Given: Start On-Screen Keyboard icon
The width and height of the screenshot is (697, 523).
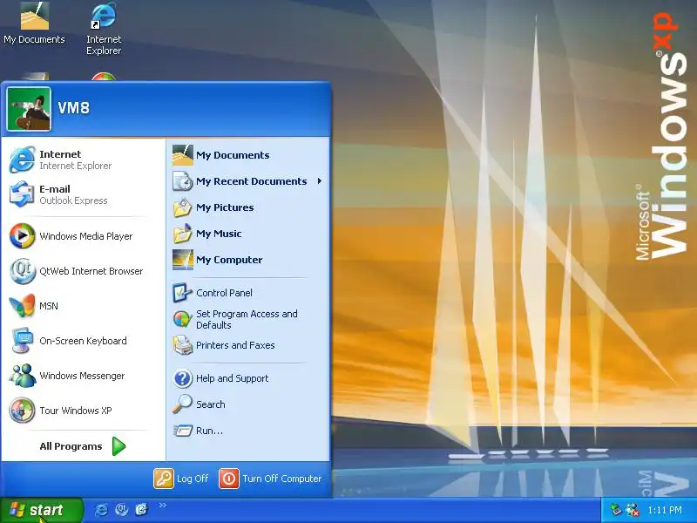Looking at the screenshot, I should click(x=22, y=341).
